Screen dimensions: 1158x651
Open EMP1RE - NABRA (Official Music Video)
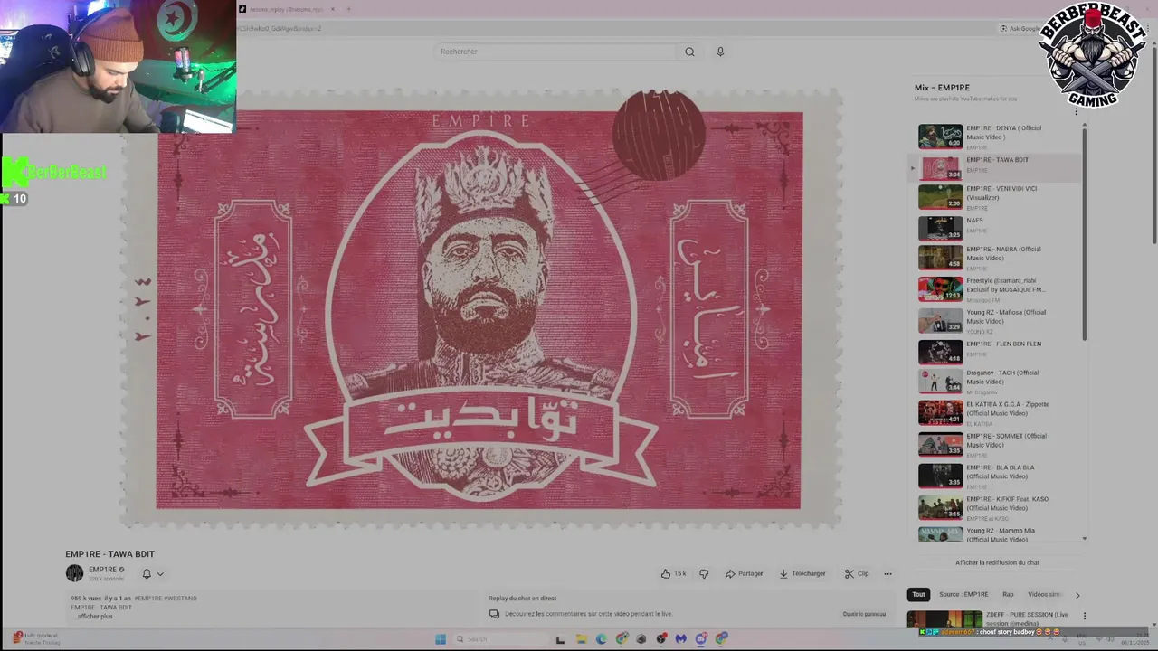998,258
